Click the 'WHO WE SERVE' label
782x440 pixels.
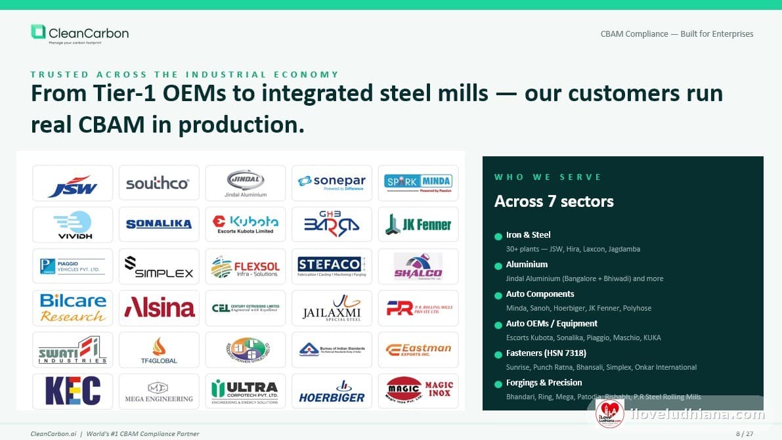tap(548, 177)
